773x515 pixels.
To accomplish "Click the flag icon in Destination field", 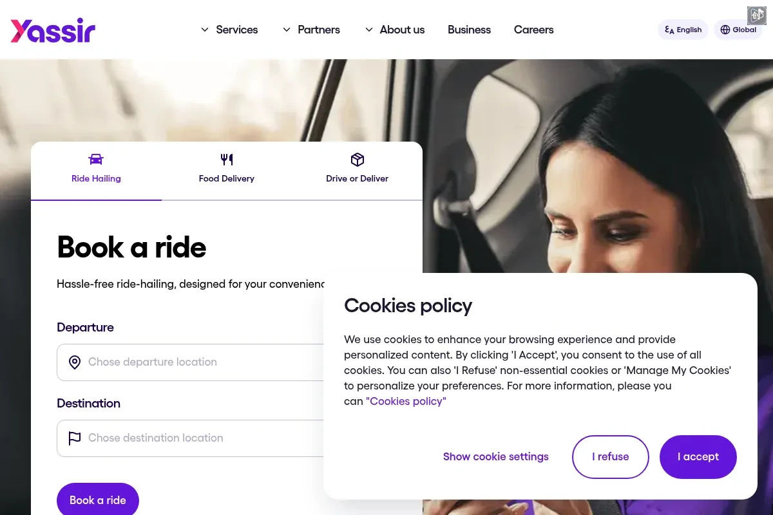I will pos(75,438).
